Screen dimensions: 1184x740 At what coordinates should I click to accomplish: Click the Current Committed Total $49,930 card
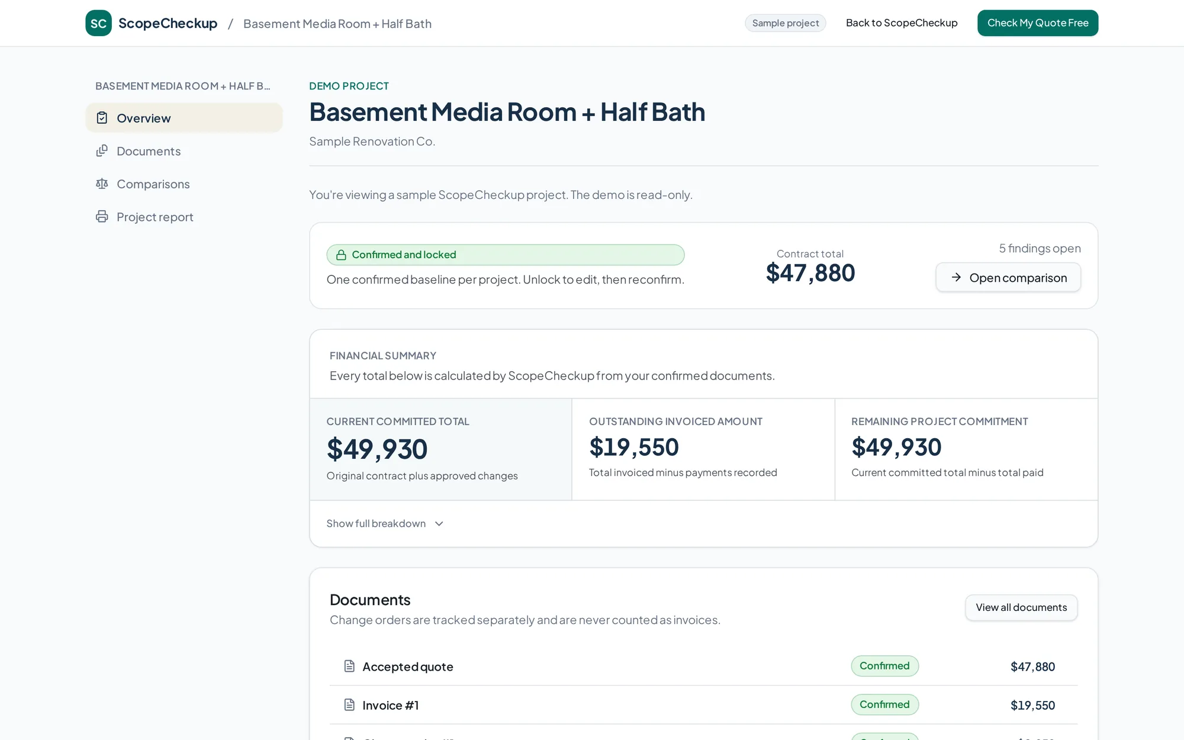[x=441, y=449]
